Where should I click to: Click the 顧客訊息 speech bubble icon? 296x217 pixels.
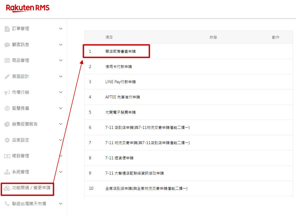coord(7,45)
